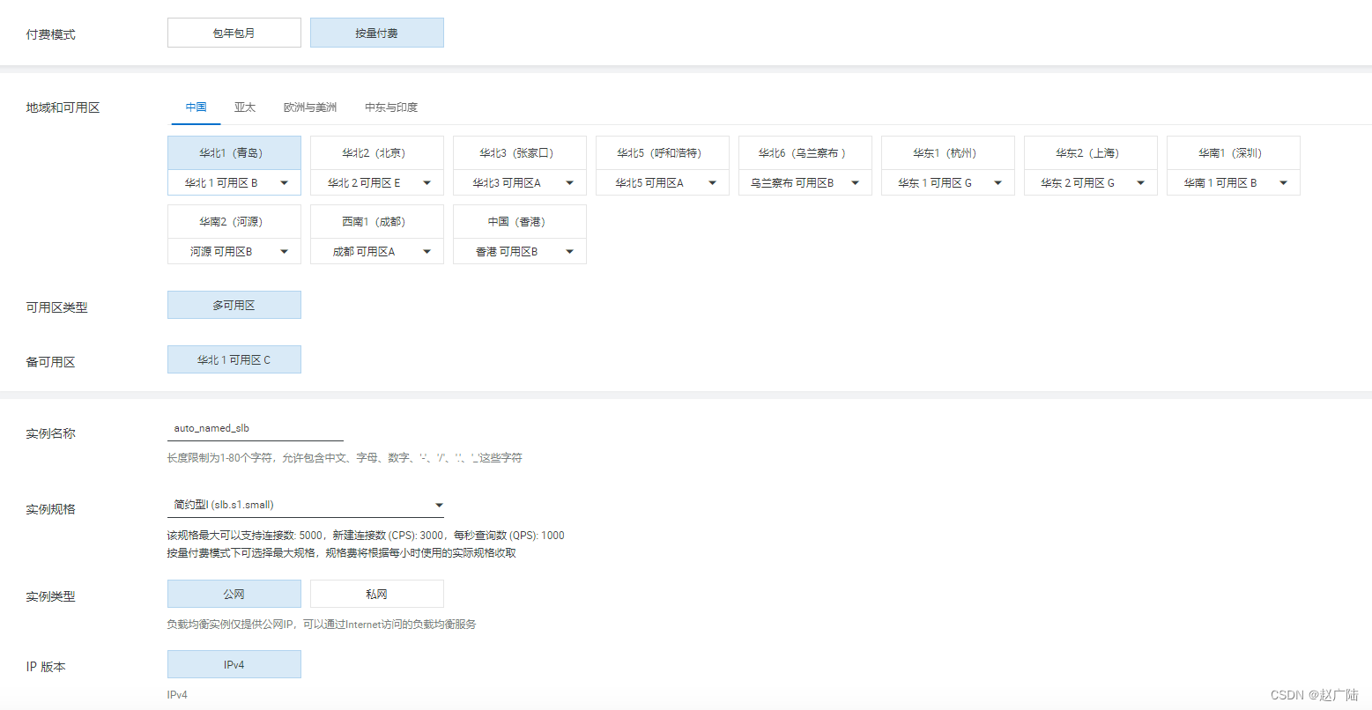
Task: Select the 包年包月 billing mode
Action: click(234, 32)
